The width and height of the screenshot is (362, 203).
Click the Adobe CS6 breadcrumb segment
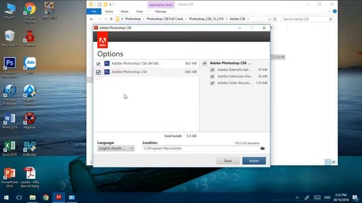pos(237,19)
